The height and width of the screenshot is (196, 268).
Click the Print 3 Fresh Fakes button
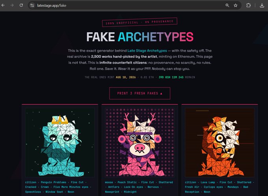140,93
